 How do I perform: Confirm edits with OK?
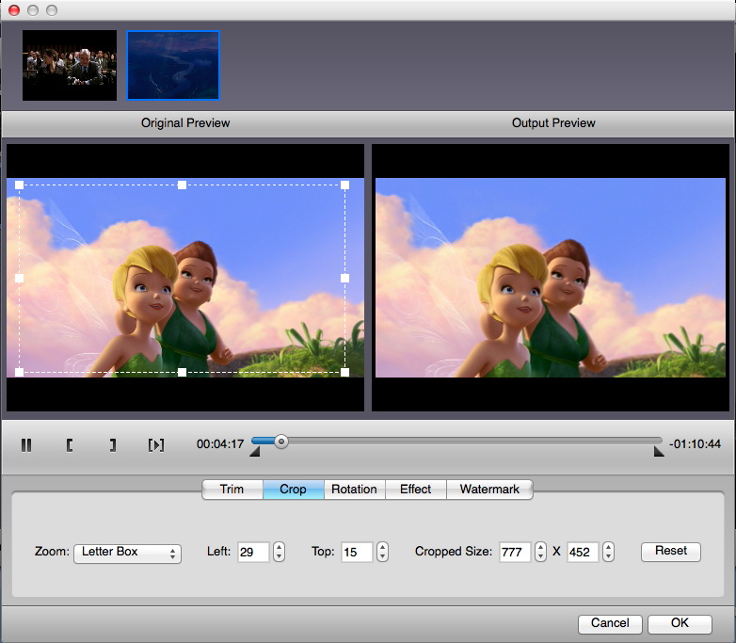coord(680,624)
